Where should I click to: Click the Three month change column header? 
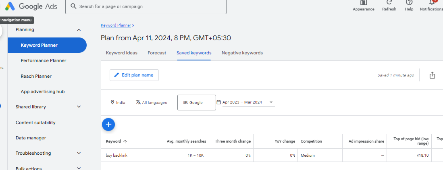pyautogui.click(x=233, y=141)
